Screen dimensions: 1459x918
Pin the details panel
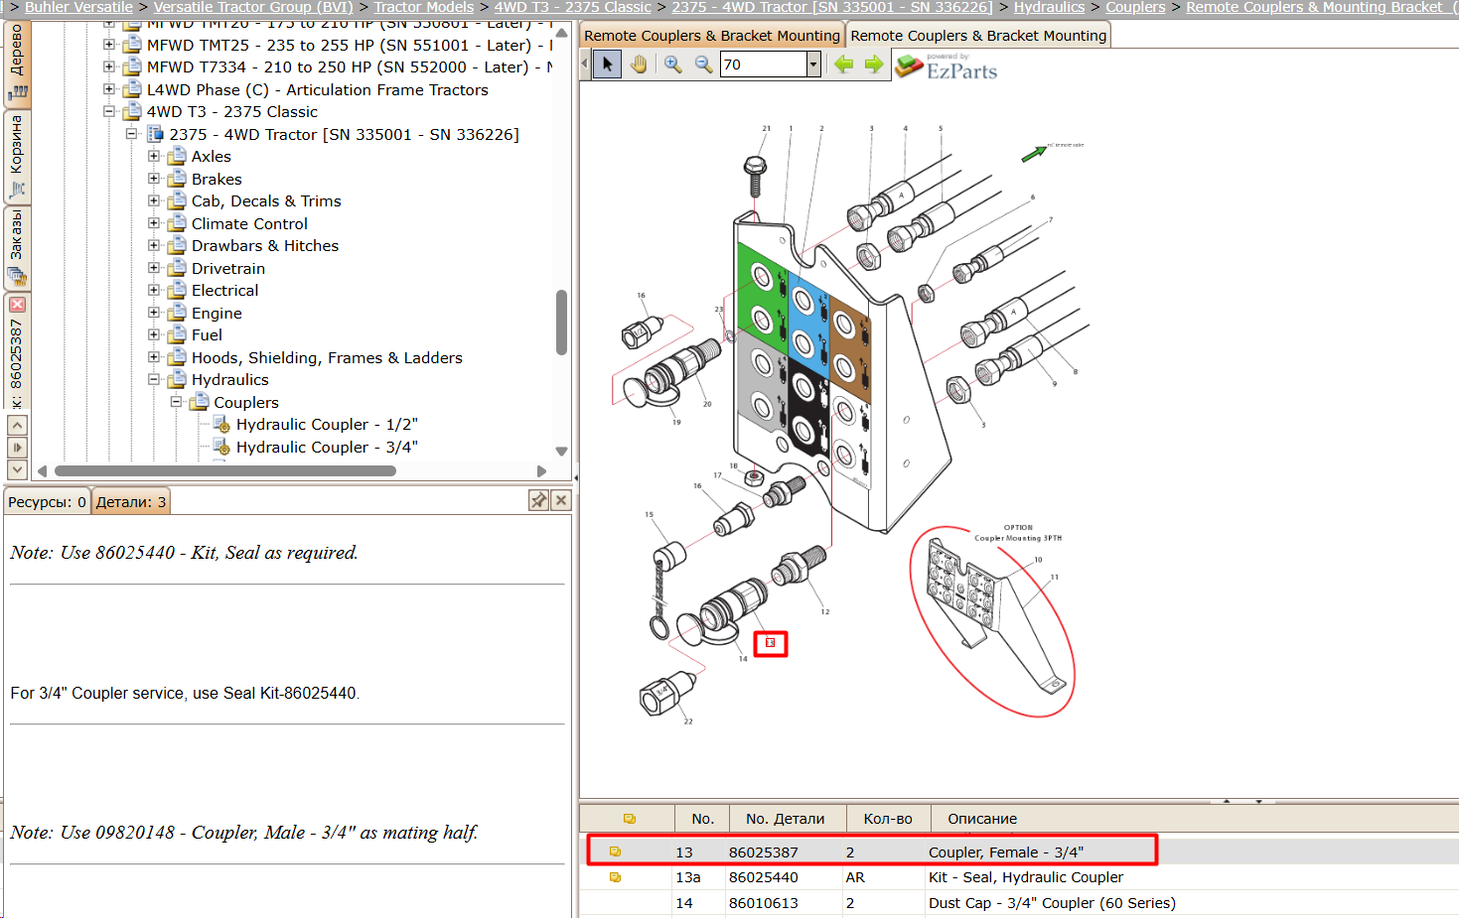tap(538, 500)
